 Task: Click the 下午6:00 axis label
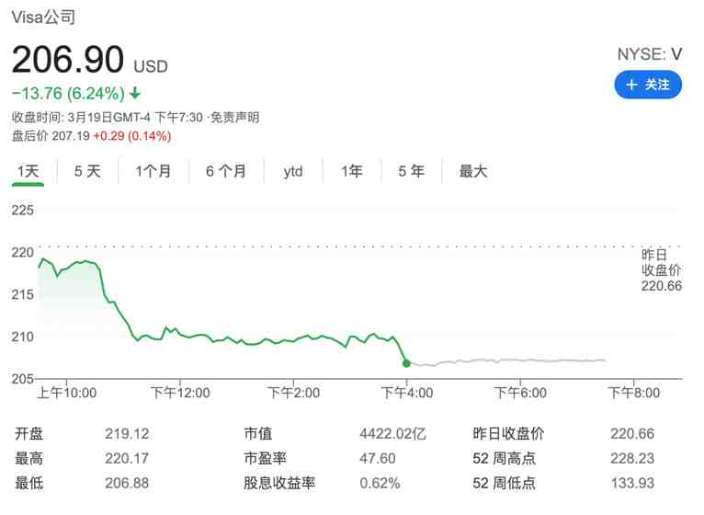[x=520, y=393]
